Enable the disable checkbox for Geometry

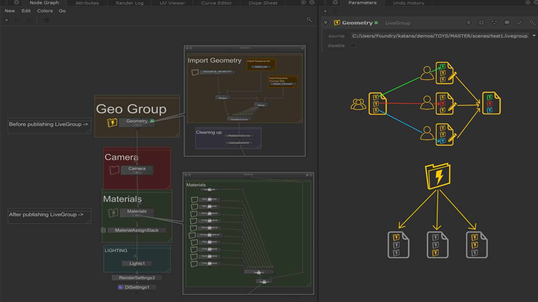[353, 45]
